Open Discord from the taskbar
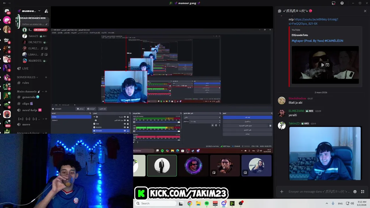370x208 pixels. point(224,203)
